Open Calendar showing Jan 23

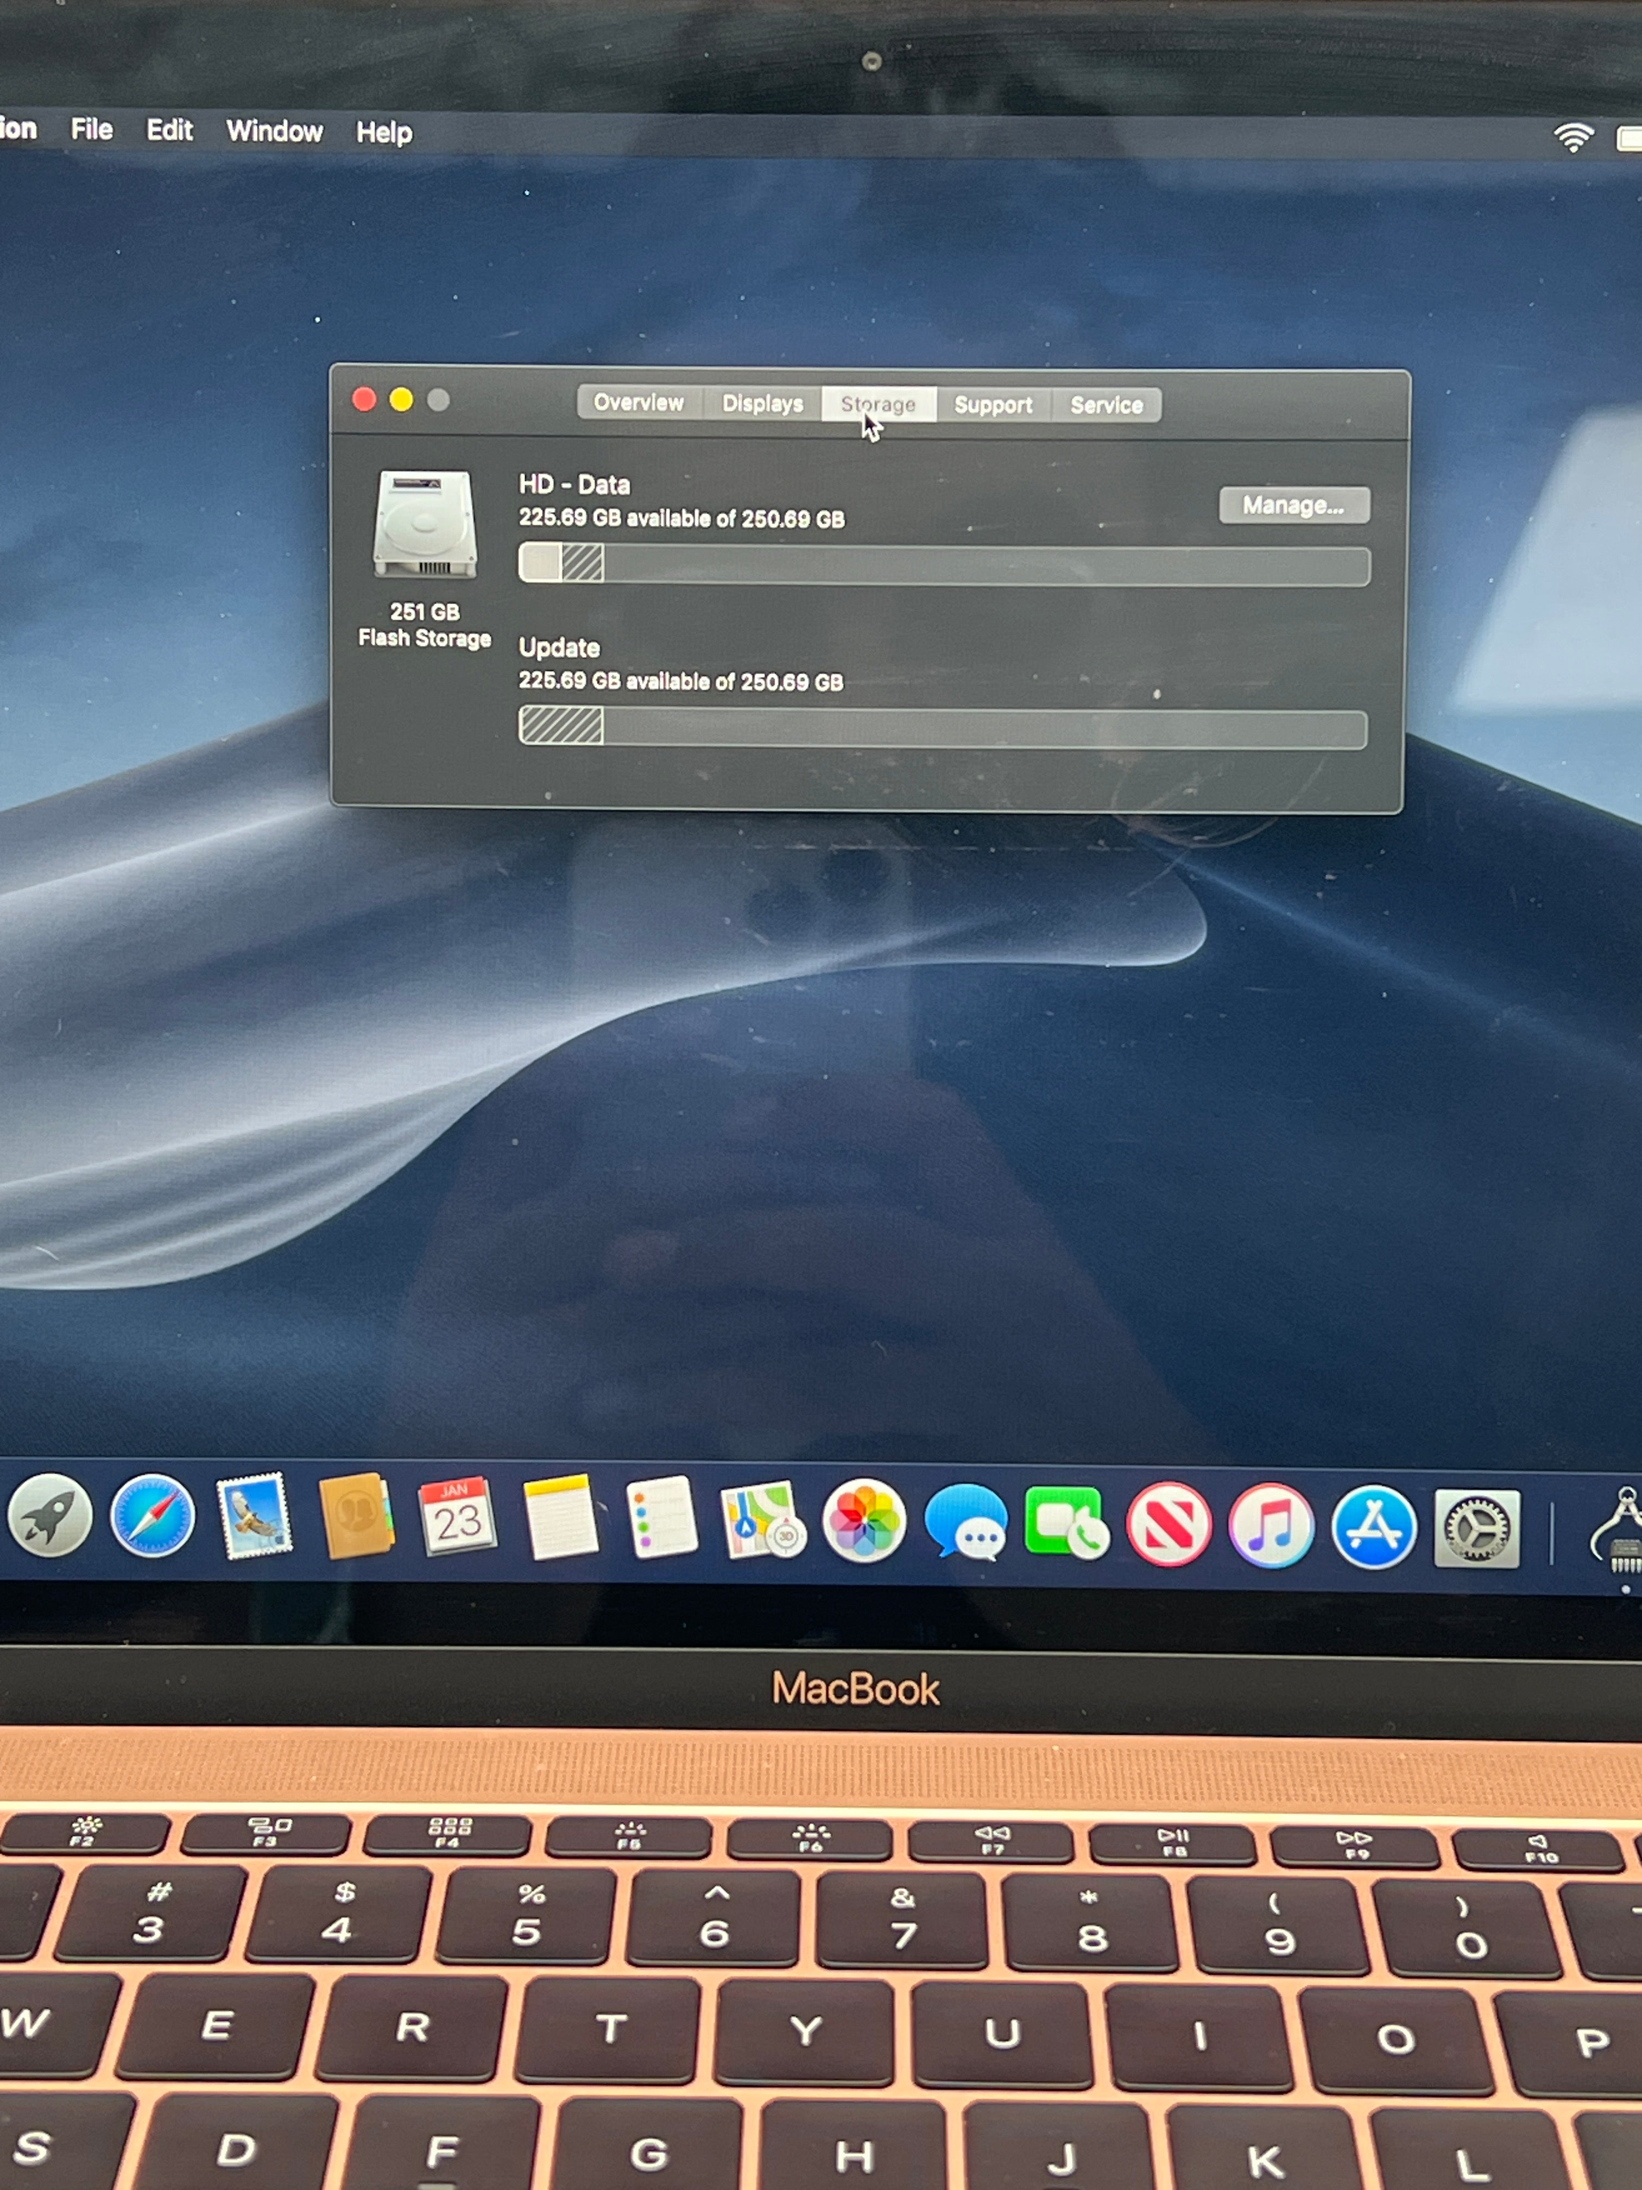pyautogui.click(x=456, y=1518)
